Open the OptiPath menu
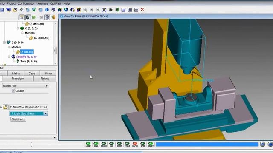Image resolution: width=273 pixels, height=153 pixels. 56,3
